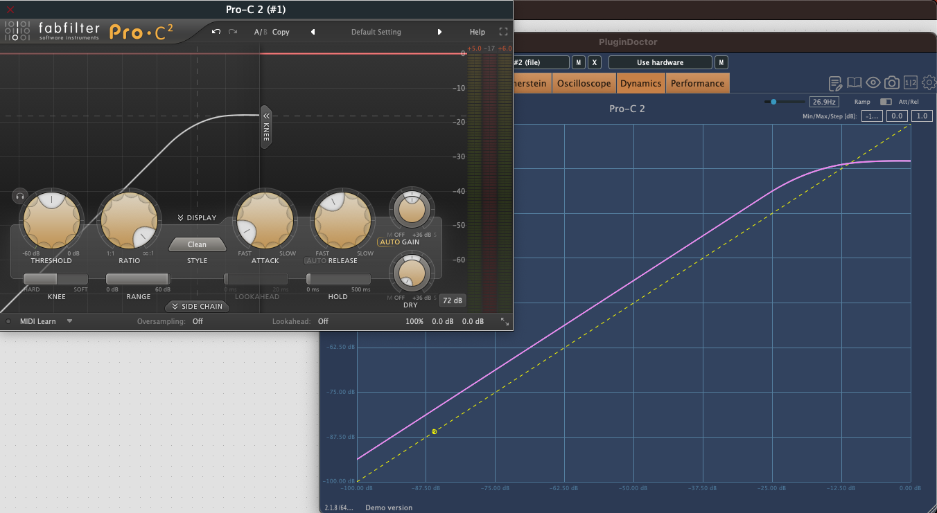Click the resize corner icon in Pro-C 2
The width and height of the screenshot is (937, 513).
505,321
